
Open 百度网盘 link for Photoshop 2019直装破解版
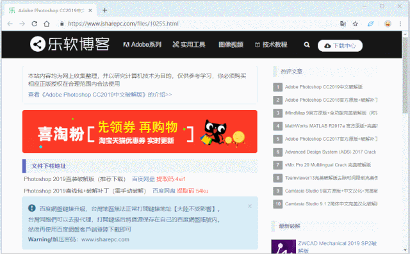143,179
